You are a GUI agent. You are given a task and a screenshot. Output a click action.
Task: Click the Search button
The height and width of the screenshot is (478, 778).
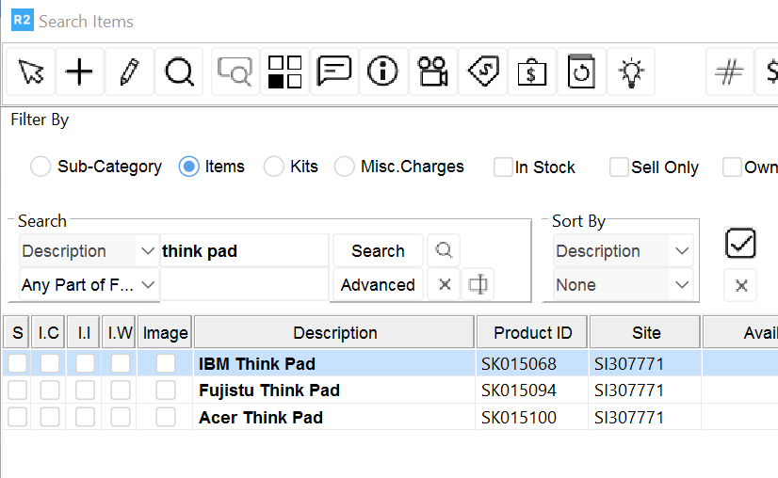[x=378, y=251]
